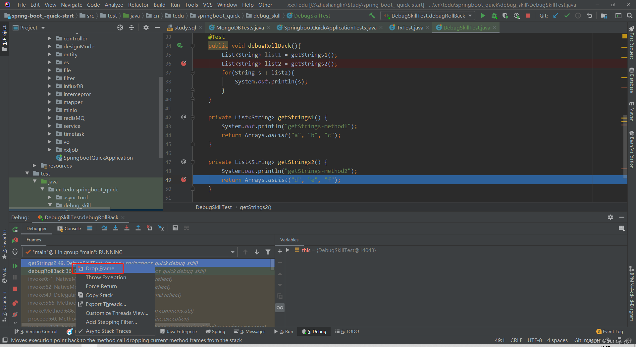Click getStrings2() breadcrumb
Image resolution: width=636 pixels, height=347 pixels.
point(255,207)
